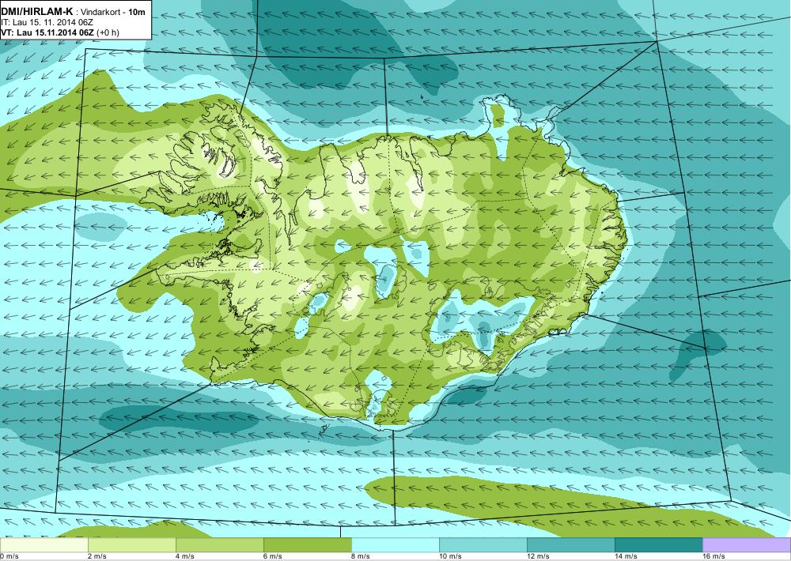Click the "14 m/s" legend label
791x561 pixels.
point(626,556)
